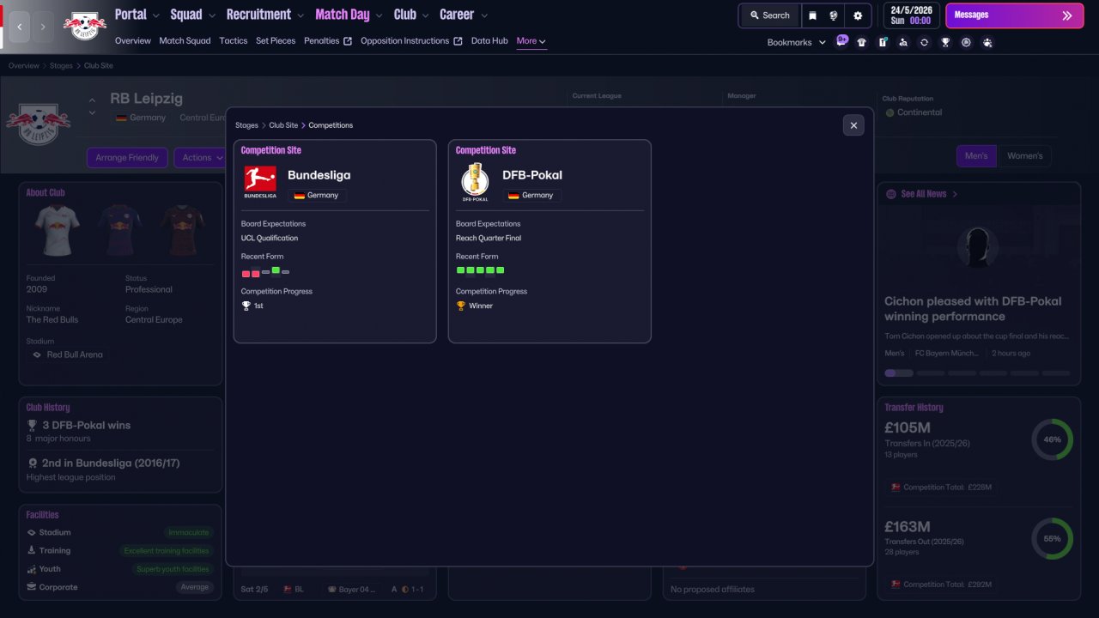Click the double-arrow on Messages button
The image size is (1099, 618).
pos(1067,15)
